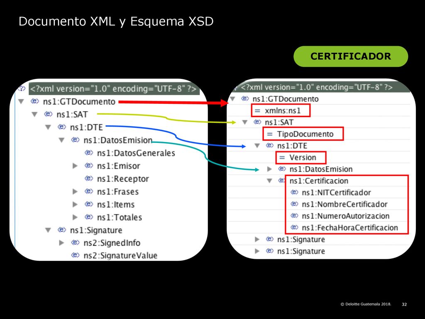The height and width of the screenshot is (319, 425).
Task: Click element icon of left ns1:DTE
Action: click(62, 127)
